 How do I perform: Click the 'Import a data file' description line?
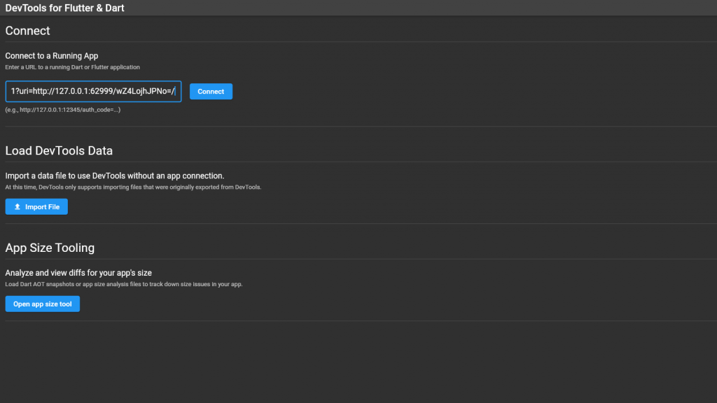point(115,176)
